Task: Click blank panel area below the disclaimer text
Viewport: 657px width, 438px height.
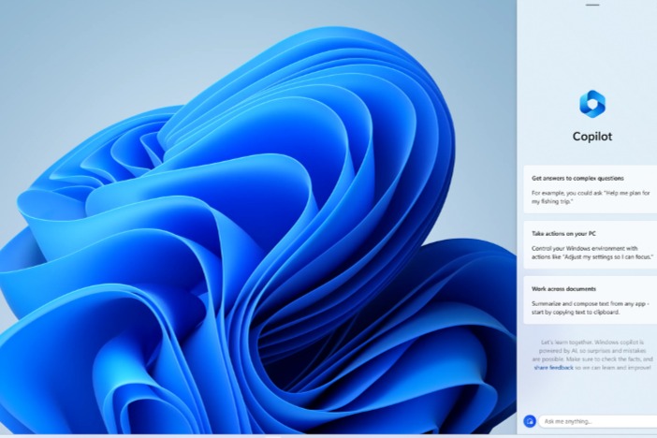Action: pos(591,393)
